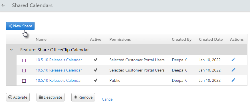Click the Remove button
Image resolution: width=250 pixels, height=106 pixels.
click(83, 97)
